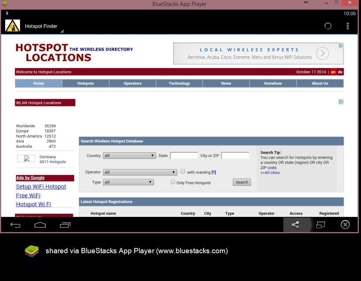Open the recent apps icon

[65, 225]
